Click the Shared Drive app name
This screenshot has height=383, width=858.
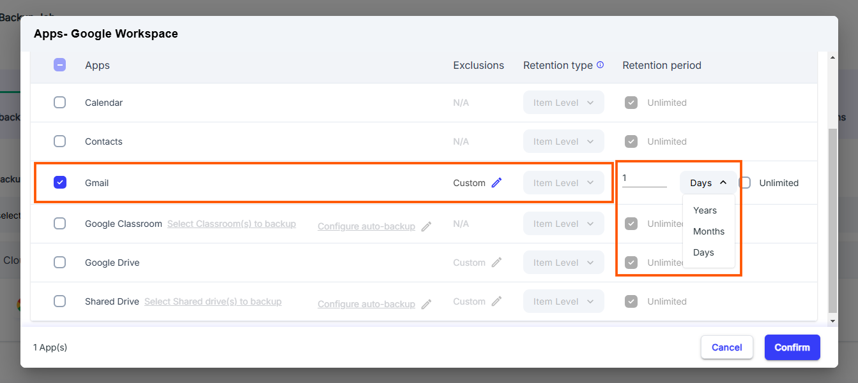[112, 301]
